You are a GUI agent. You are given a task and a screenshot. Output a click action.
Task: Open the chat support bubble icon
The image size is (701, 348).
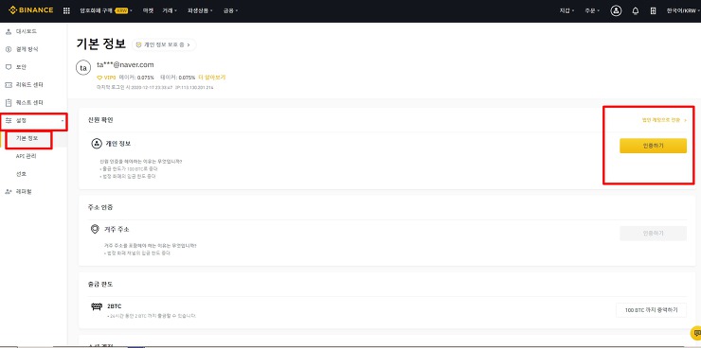coord(695,332)
